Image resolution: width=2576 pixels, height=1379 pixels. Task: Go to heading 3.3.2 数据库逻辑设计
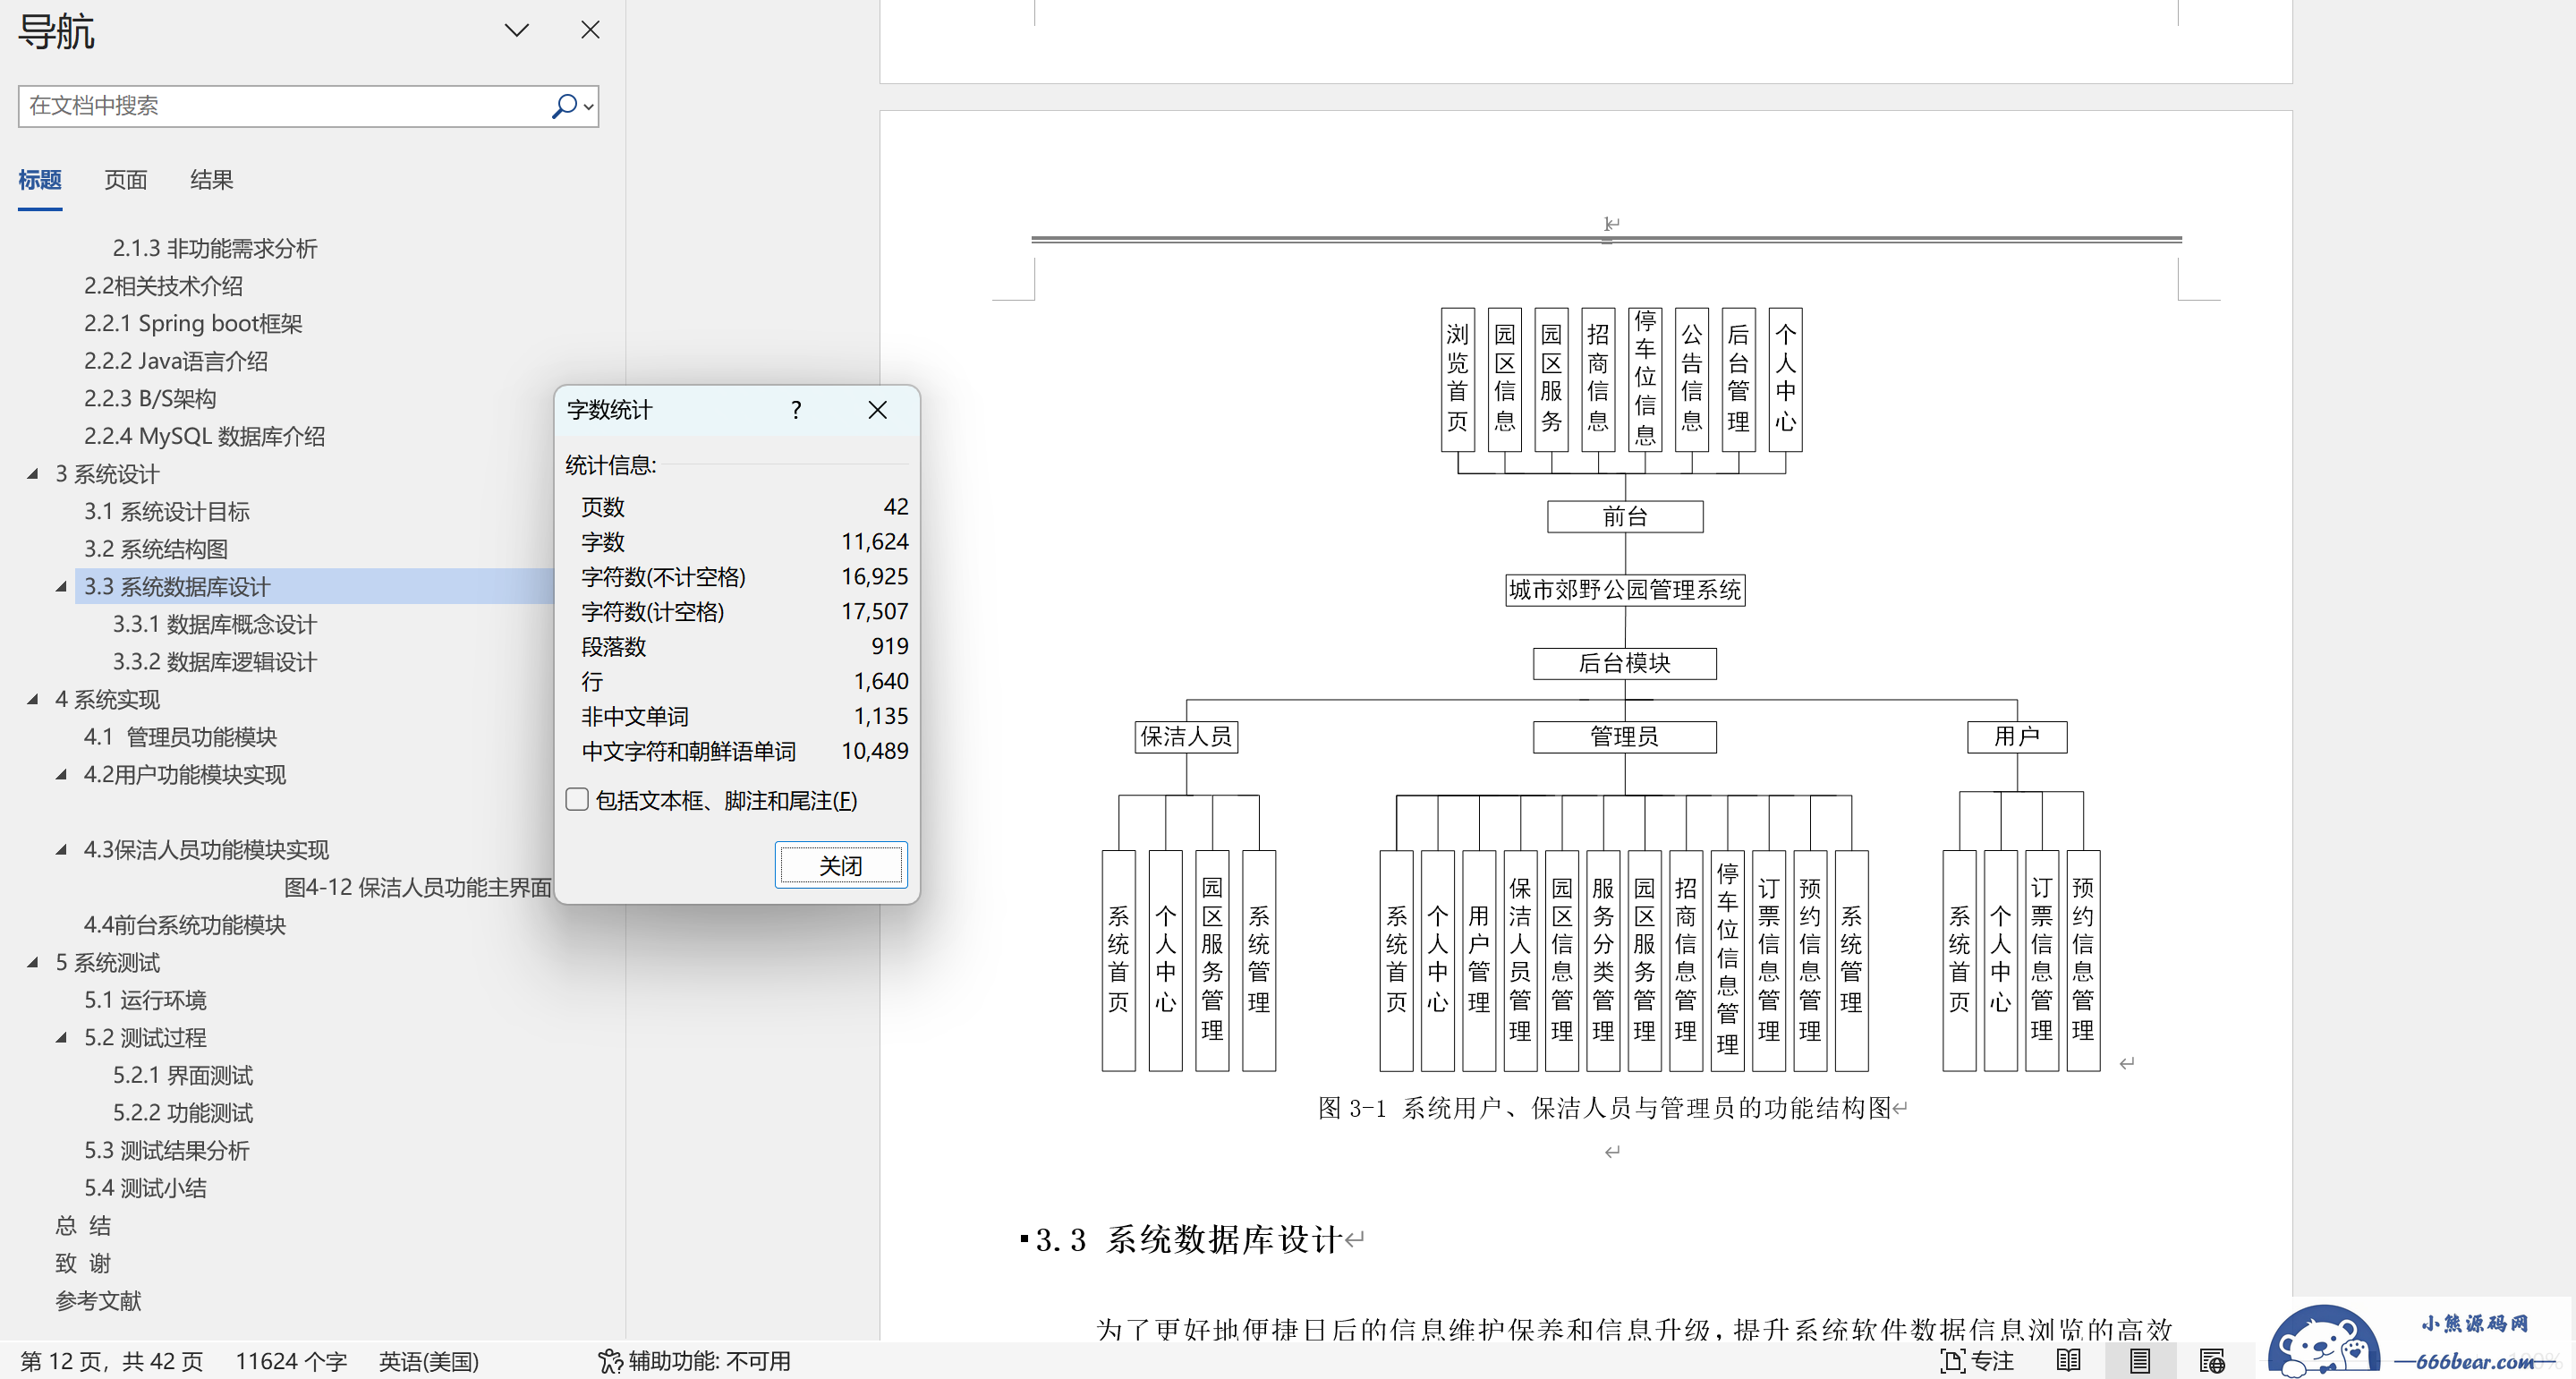[215, 662]
